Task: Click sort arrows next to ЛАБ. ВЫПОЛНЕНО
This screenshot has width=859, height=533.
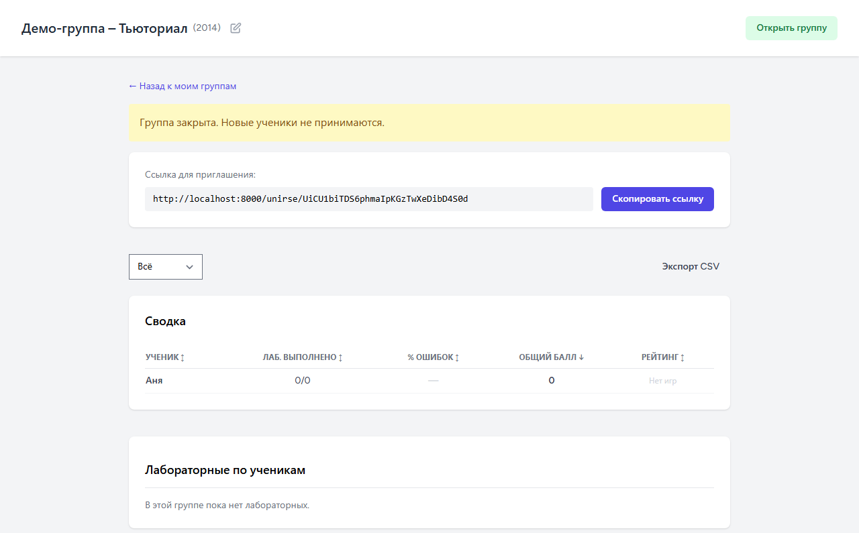Action: [340, 357]
